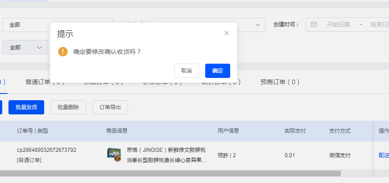Viewport: 389px width, 183px height.
Task: Click the dialog message 确定要修改确认收货吗？
Action: (x=107, y=52)
